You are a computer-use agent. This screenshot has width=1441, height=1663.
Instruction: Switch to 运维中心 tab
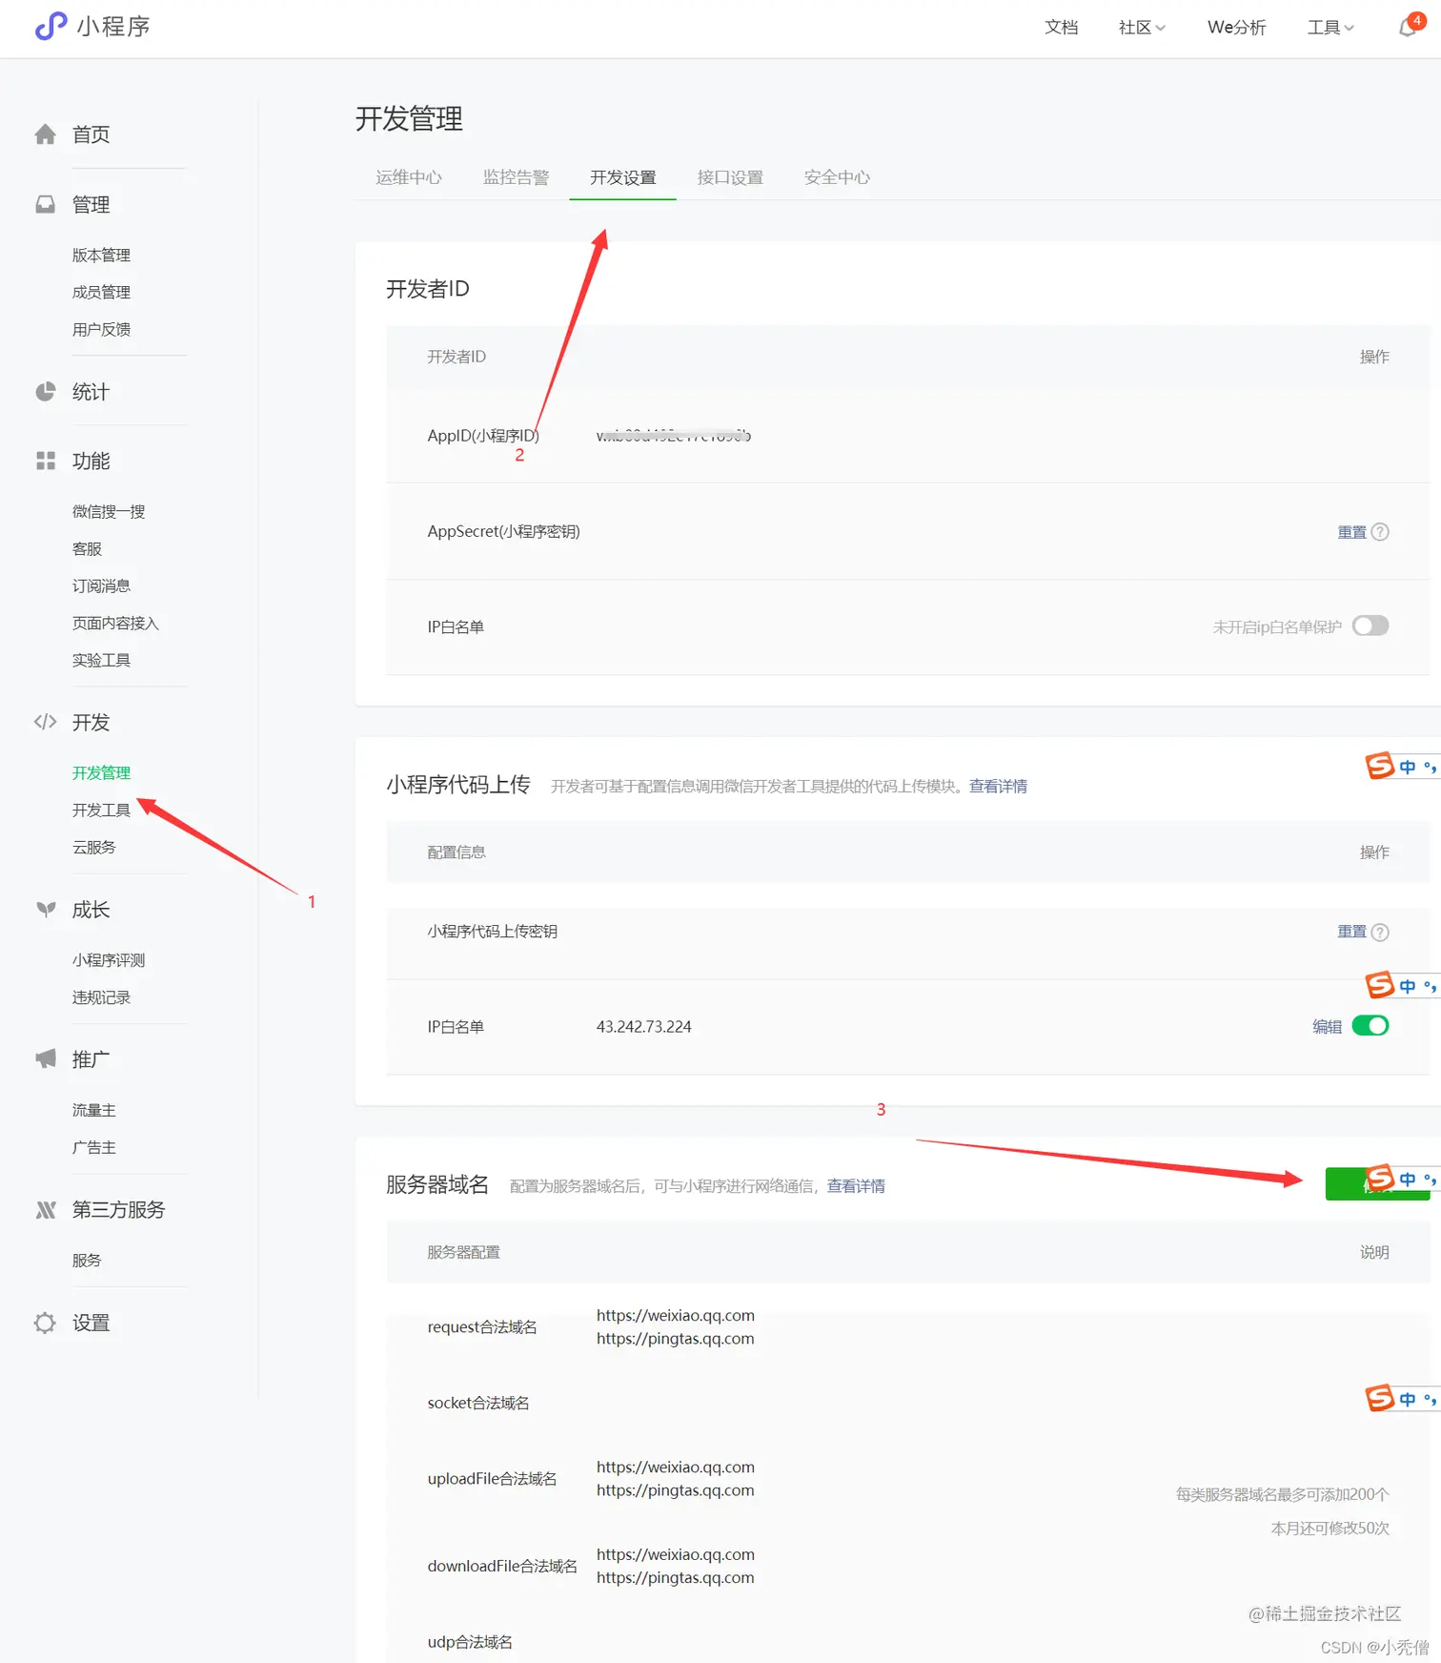(x=409, y=177)
